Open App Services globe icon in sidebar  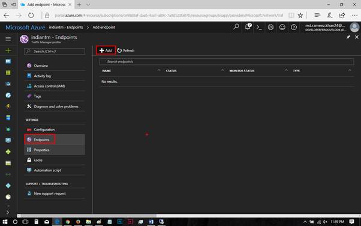coord(8,95)
